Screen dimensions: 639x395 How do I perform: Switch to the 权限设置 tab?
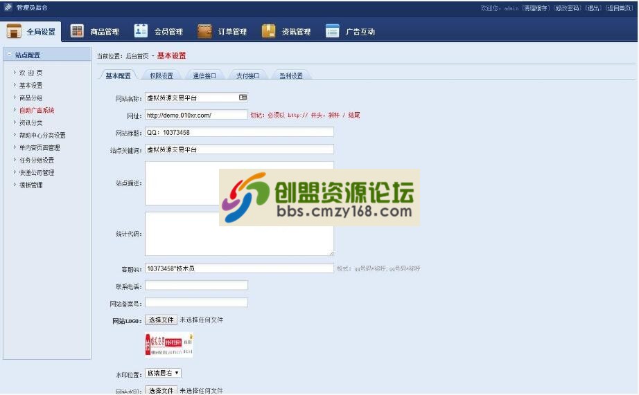161,75
